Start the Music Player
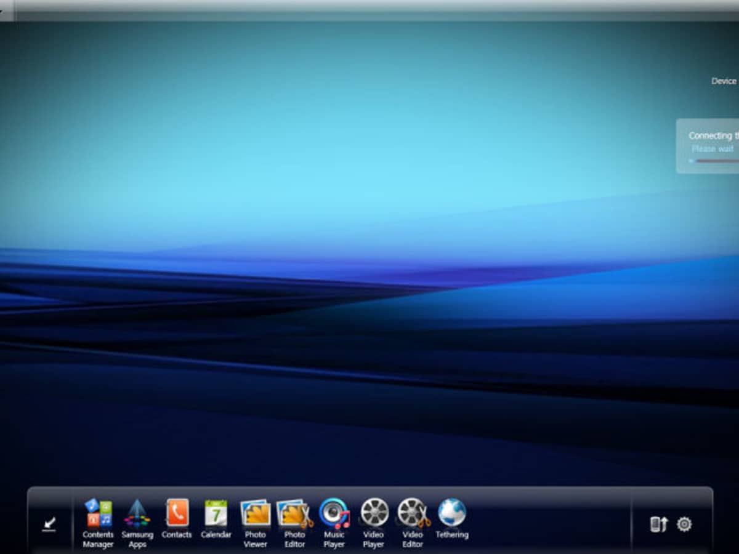 coord(334,513)
